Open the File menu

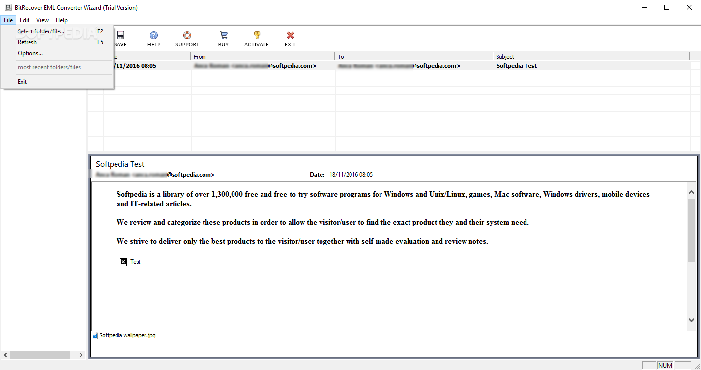point(8,20)
